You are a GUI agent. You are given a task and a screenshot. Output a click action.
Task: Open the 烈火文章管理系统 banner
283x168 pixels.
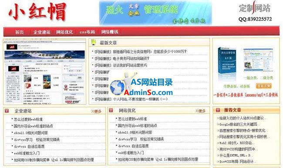click(155, 13)
